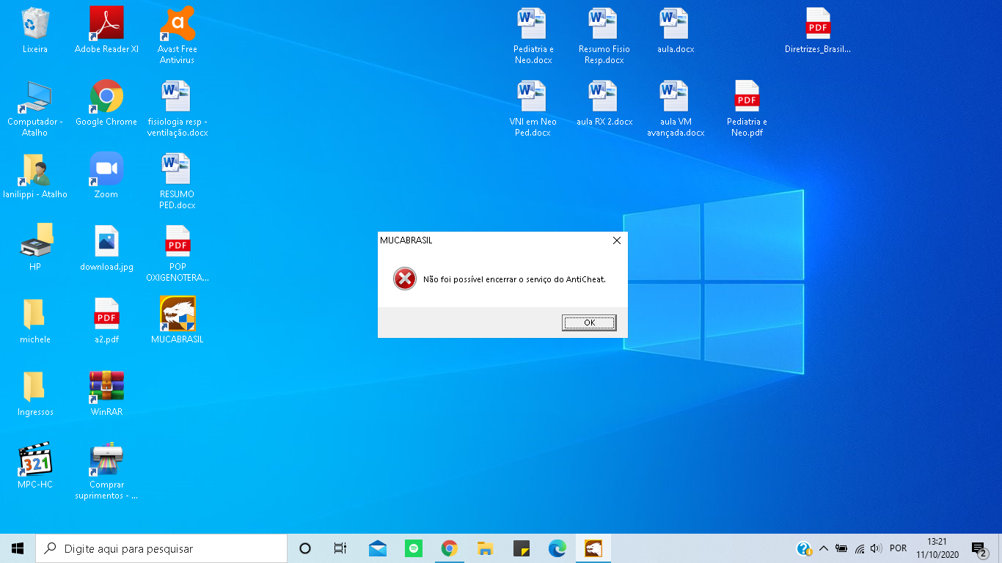1002x563 pixels.
Task: Switch the POR input language indicator
Action: pos(898,548)
